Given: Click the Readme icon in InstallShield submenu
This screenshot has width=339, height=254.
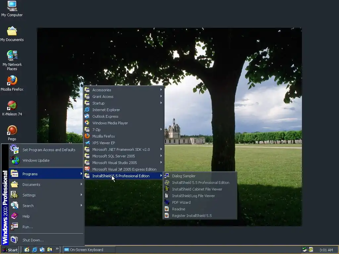Looking at the screenshot, I should pos(167,209).
